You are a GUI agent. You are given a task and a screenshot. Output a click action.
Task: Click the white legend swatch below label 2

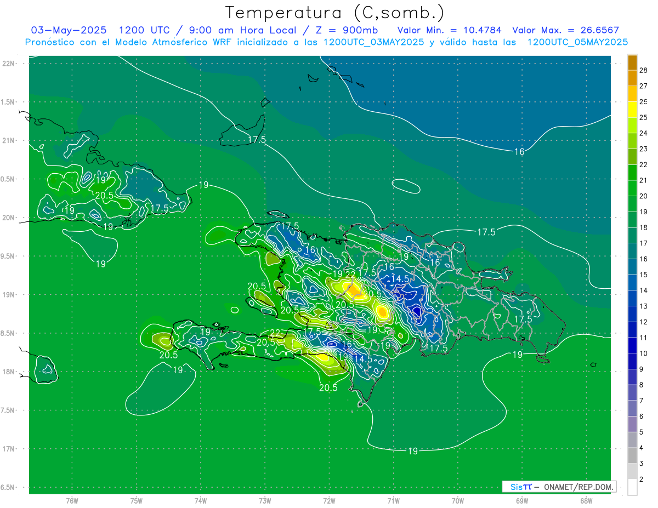coord(632,487)
